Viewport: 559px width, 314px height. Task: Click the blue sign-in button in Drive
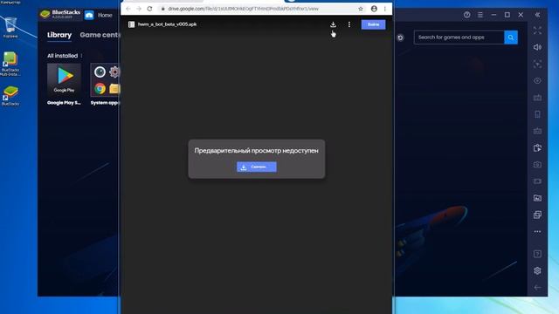(x=373, y=24)
